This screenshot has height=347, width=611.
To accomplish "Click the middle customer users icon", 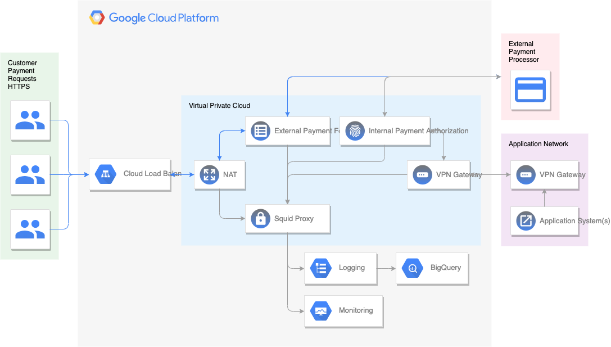I will pyautogui.click(x=30, y=175).
